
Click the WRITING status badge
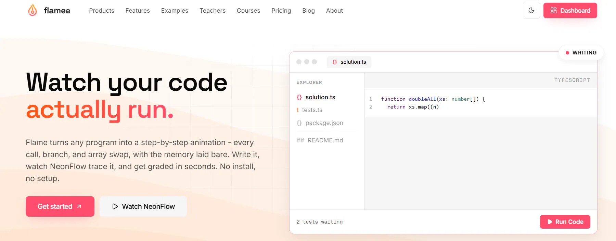pos(581,53)
